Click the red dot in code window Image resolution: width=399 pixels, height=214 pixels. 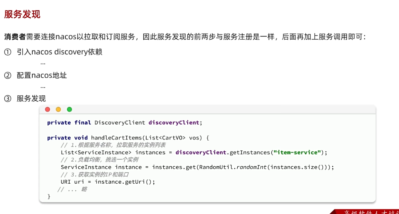[x=47, y=109]
